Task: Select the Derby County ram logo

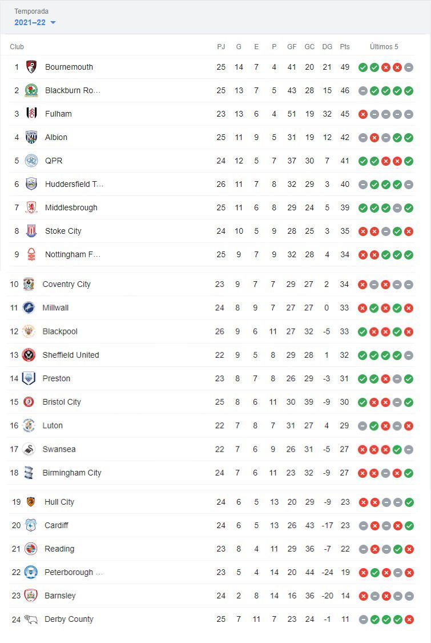Action: click(31, 619)
